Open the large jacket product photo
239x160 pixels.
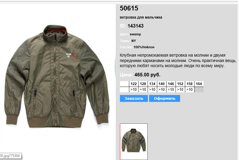click(x=57, y=76)
